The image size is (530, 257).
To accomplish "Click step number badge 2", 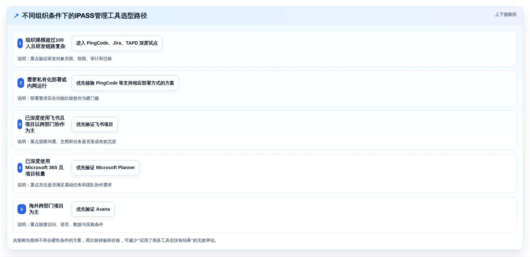I will (x=21, y=83).
